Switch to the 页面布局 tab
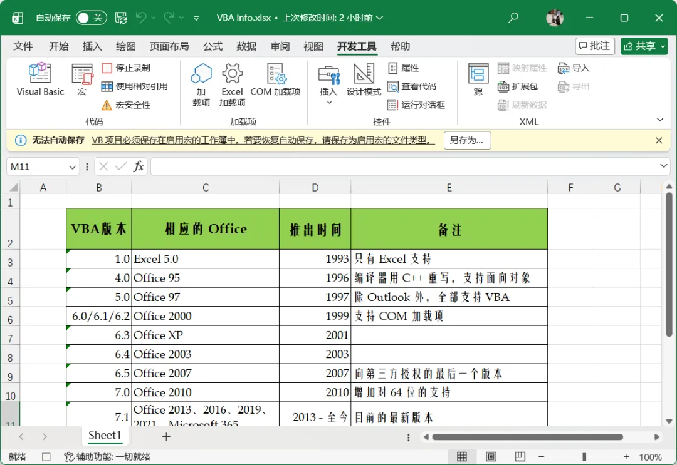677x465 pixels. [169, 46]
